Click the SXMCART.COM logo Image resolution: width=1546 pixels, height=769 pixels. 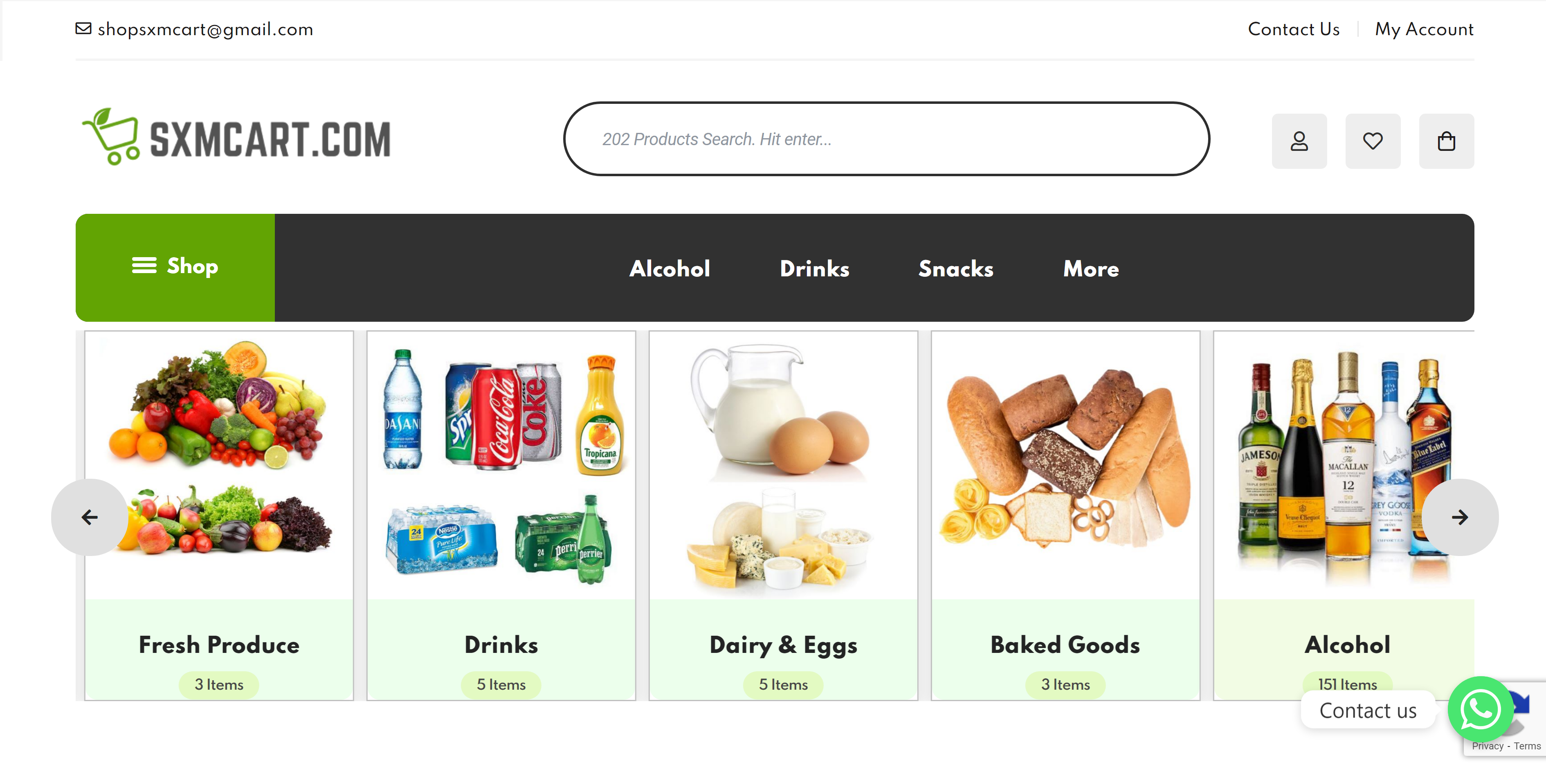236,137
